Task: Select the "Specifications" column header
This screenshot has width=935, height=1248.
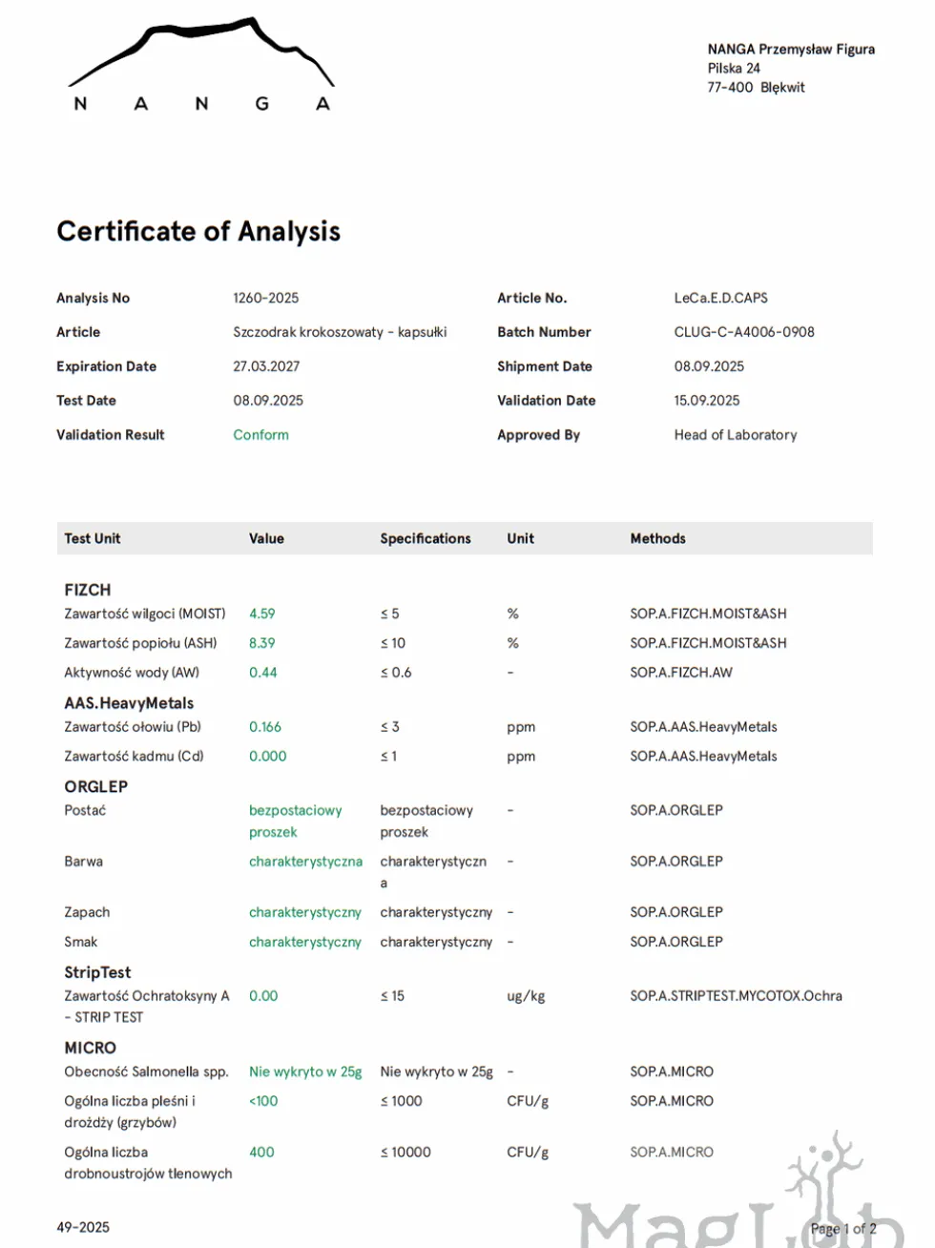Action: tap(426, 538)
